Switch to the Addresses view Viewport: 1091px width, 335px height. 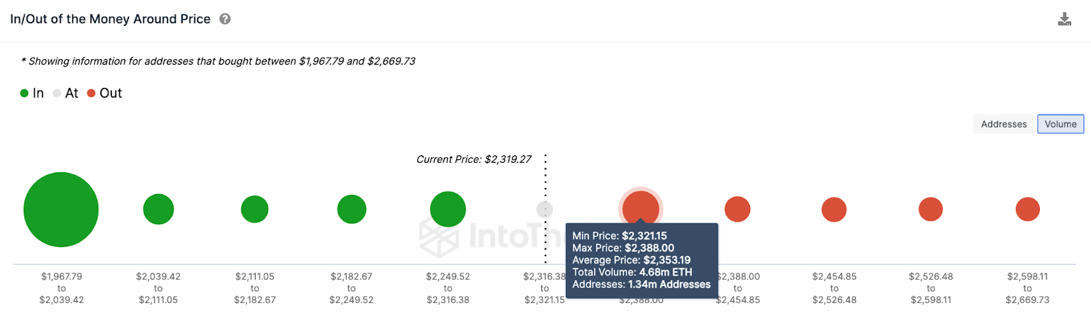tap(1003, 124)
